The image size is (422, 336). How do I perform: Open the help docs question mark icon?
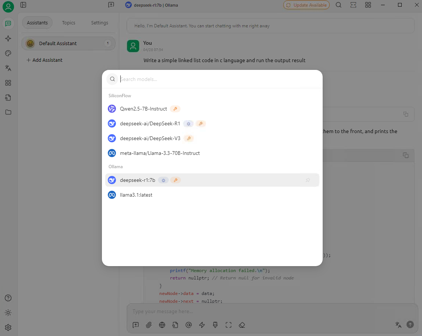coord(8,298)
